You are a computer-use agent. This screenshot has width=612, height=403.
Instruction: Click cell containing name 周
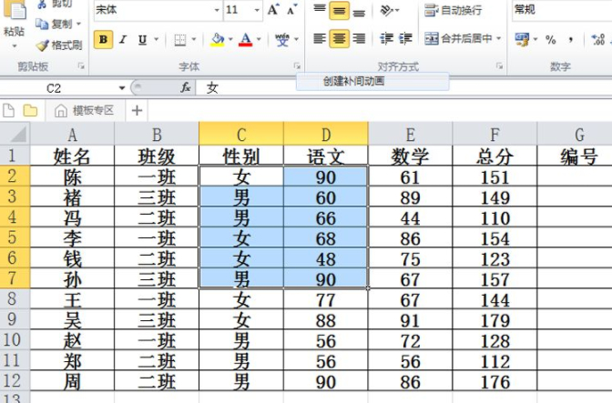(x=72, y=381)
